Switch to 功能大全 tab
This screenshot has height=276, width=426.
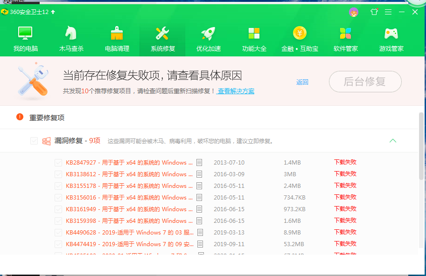pos(254,39)
